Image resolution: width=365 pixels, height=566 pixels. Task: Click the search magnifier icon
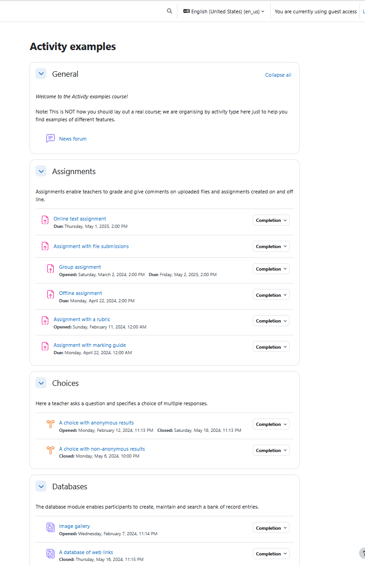point(170,11)
